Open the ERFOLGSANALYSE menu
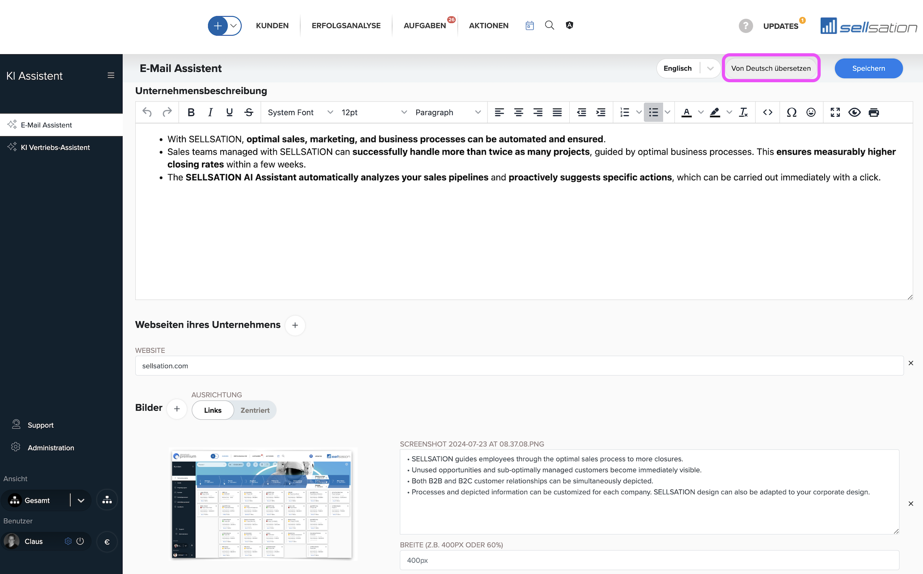This screenshot has height=574, width=923. (346, 25)
